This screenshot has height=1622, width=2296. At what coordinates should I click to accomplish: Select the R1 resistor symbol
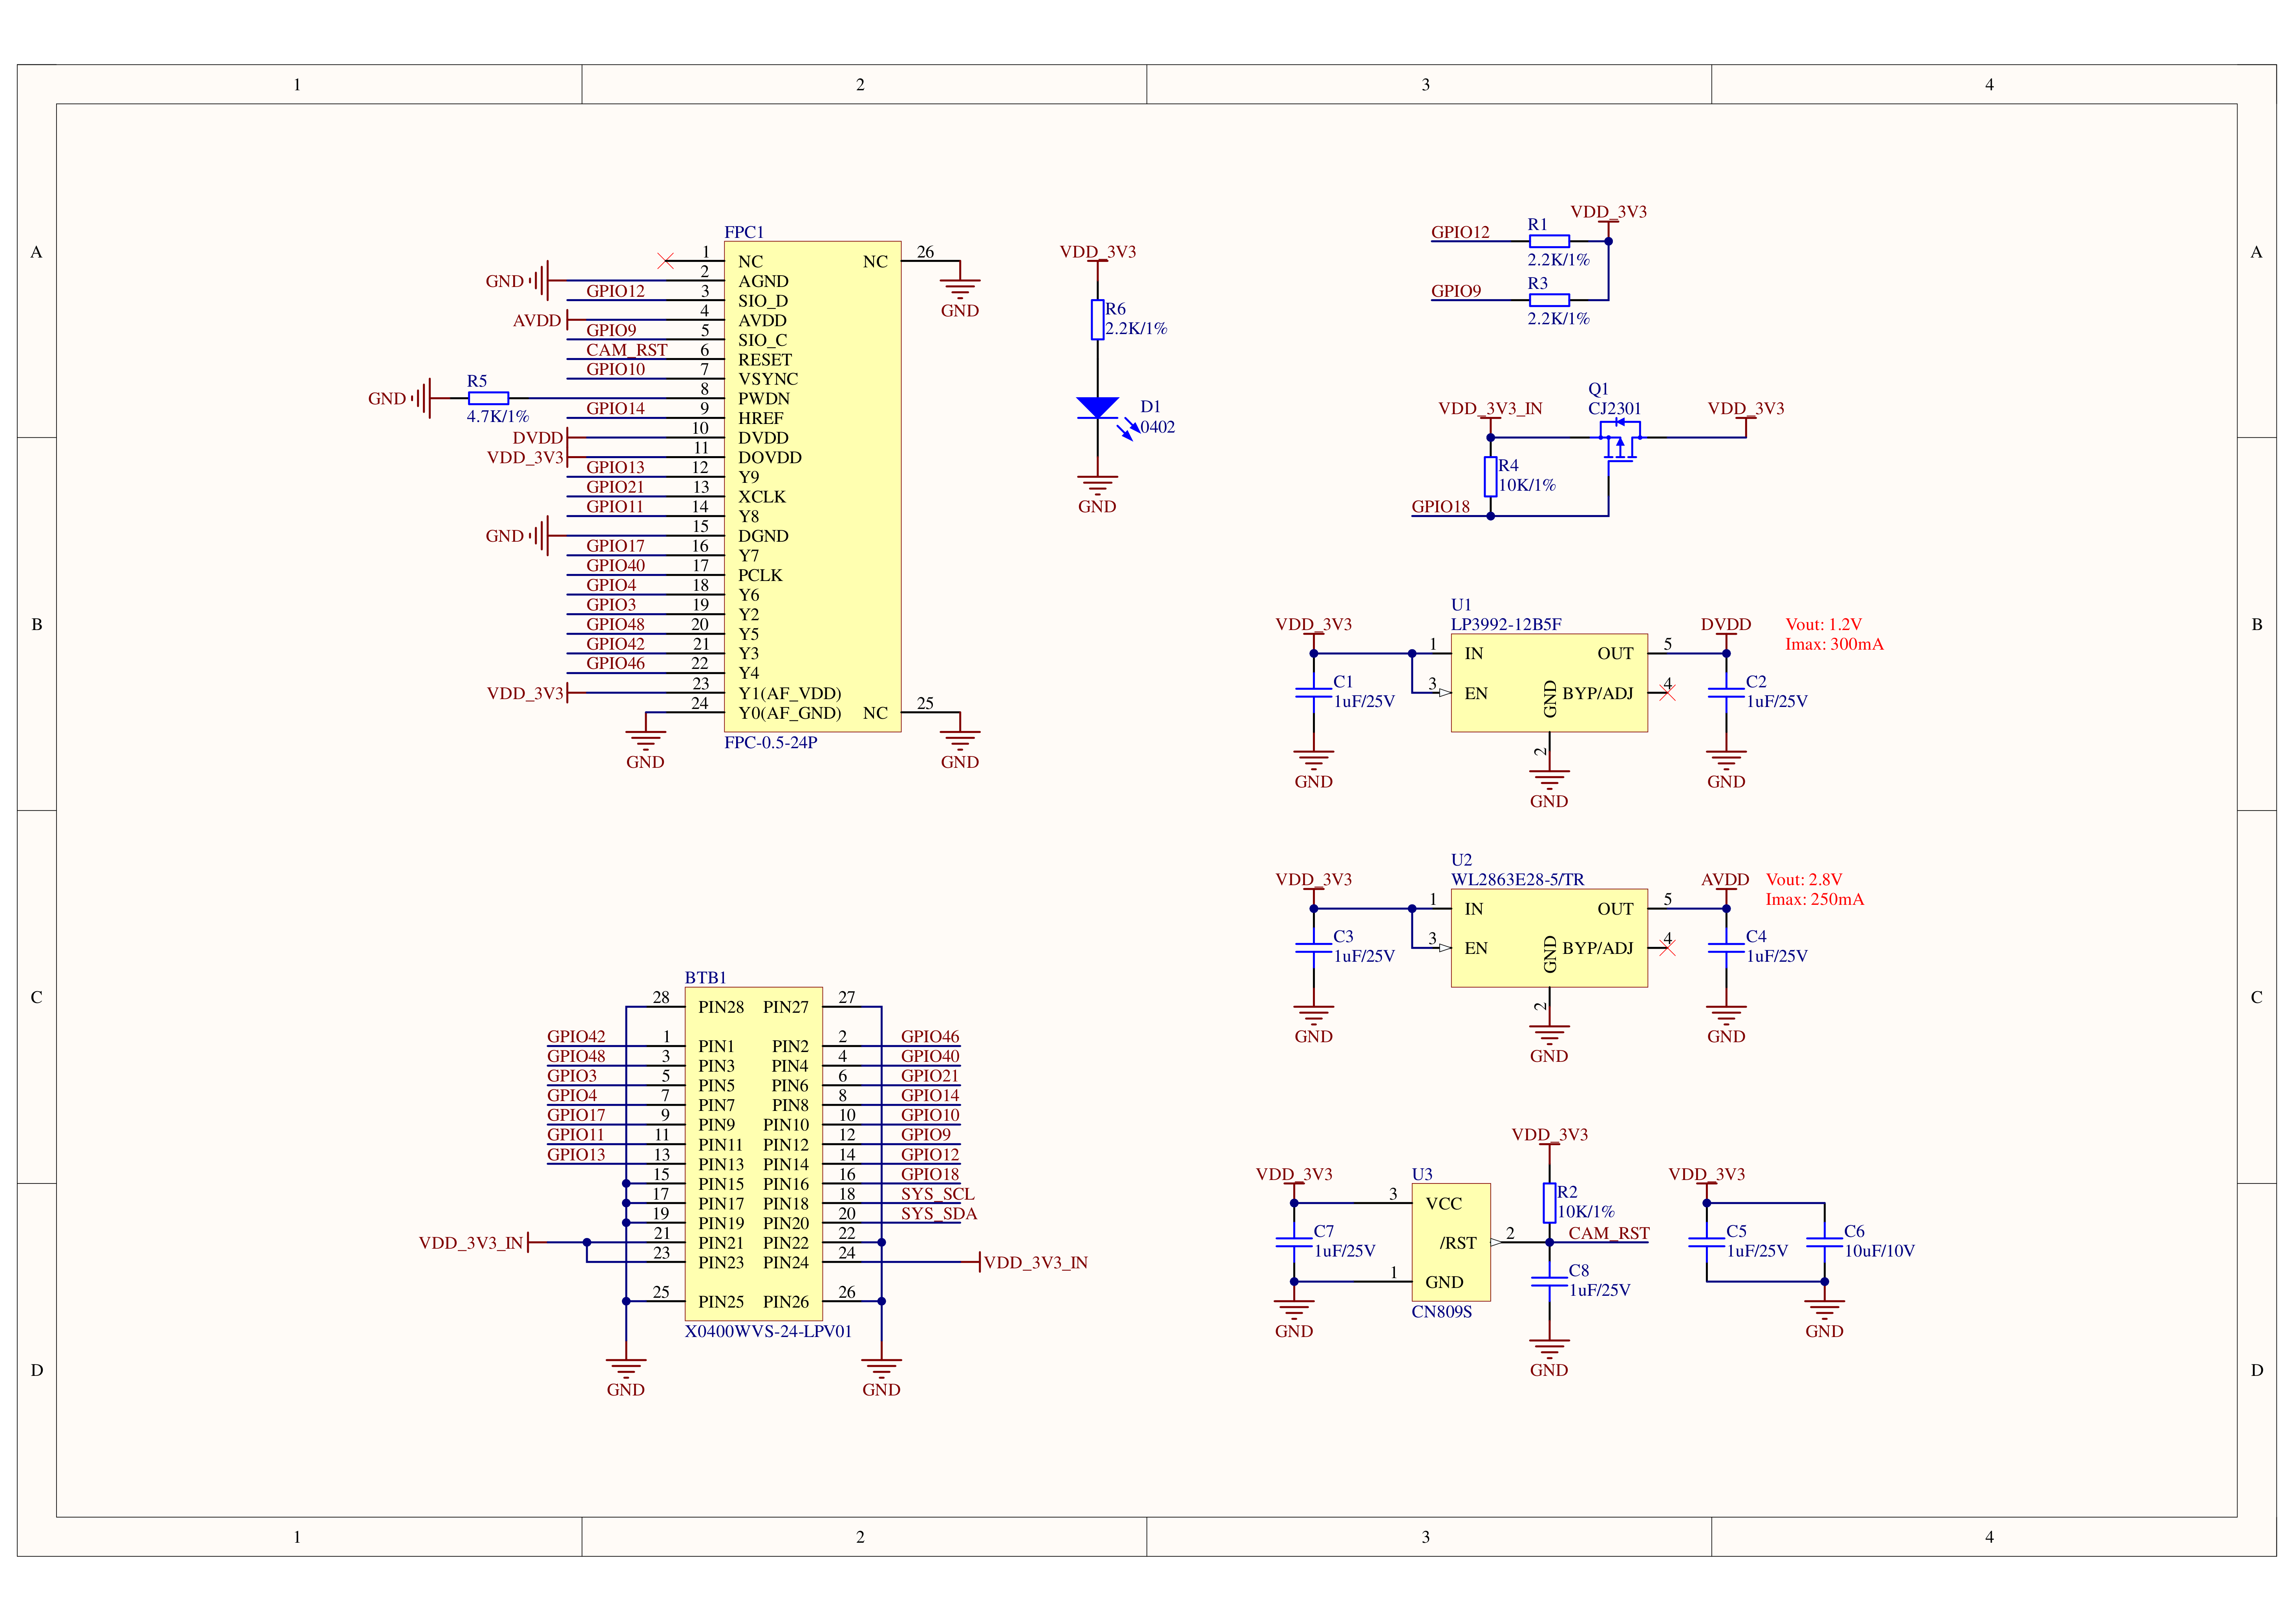click(x=1549, y=241)
